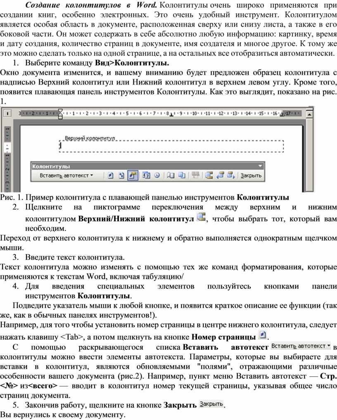This screenshot has height=420, width=337.
Task: Open Вставить автотекст dropdown in floating toolbar
Action: point(66,176)
